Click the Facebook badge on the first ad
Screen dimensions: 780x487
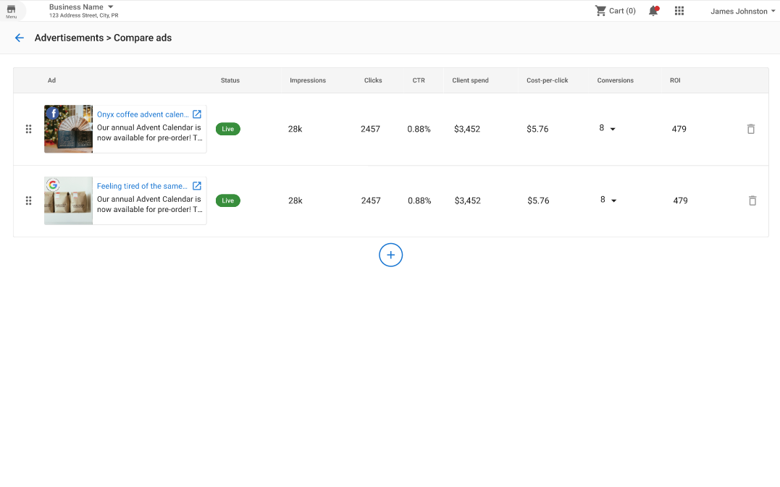tap(52, 113)
